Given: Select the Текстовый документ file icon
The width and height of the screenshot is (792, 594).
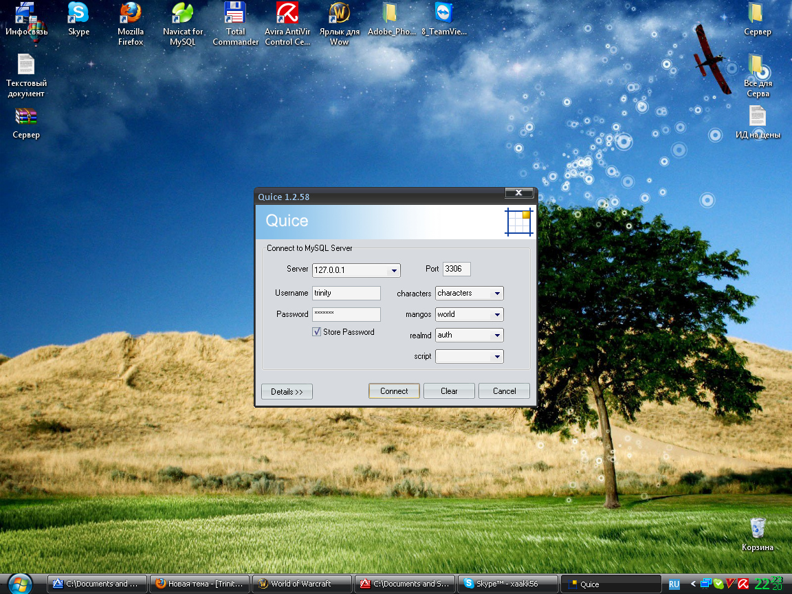Looking at the screenshot, I should click(x=25, y=76).
